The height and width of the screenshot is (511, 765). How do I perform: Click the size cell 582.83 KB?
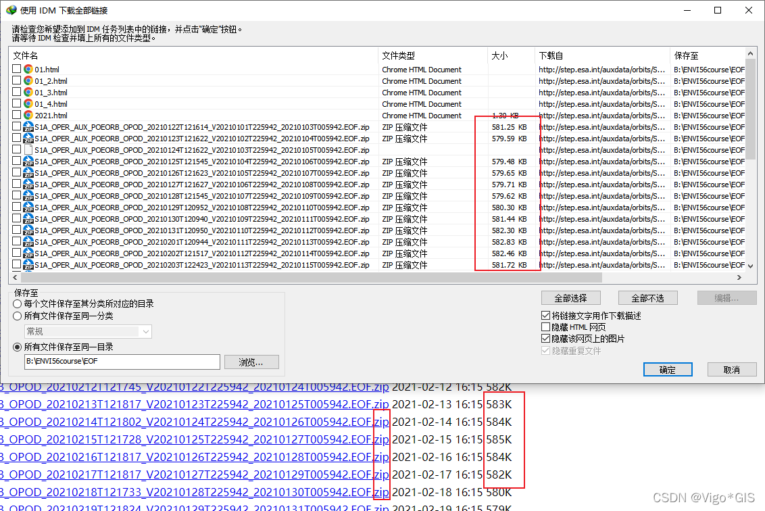click(x=510, y=241)
